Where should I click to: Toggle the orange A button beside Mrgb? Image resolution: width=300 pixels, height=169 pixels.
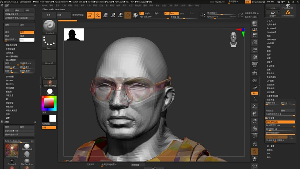[141, 13]
